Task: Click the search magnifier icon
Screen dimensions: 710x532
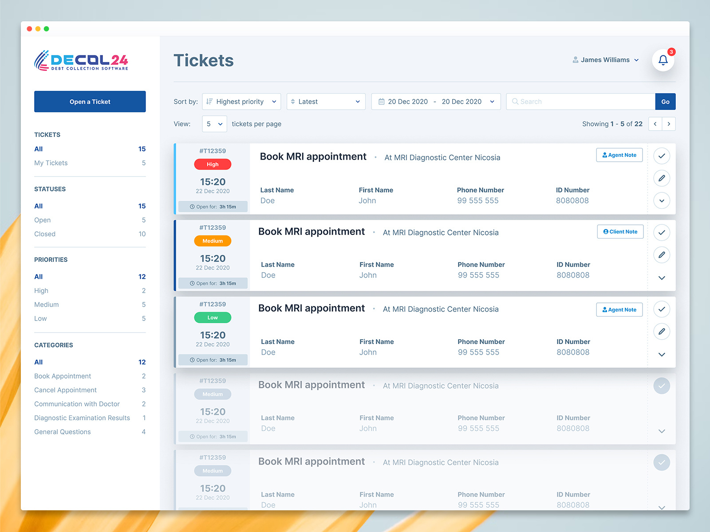Action: 515,102
